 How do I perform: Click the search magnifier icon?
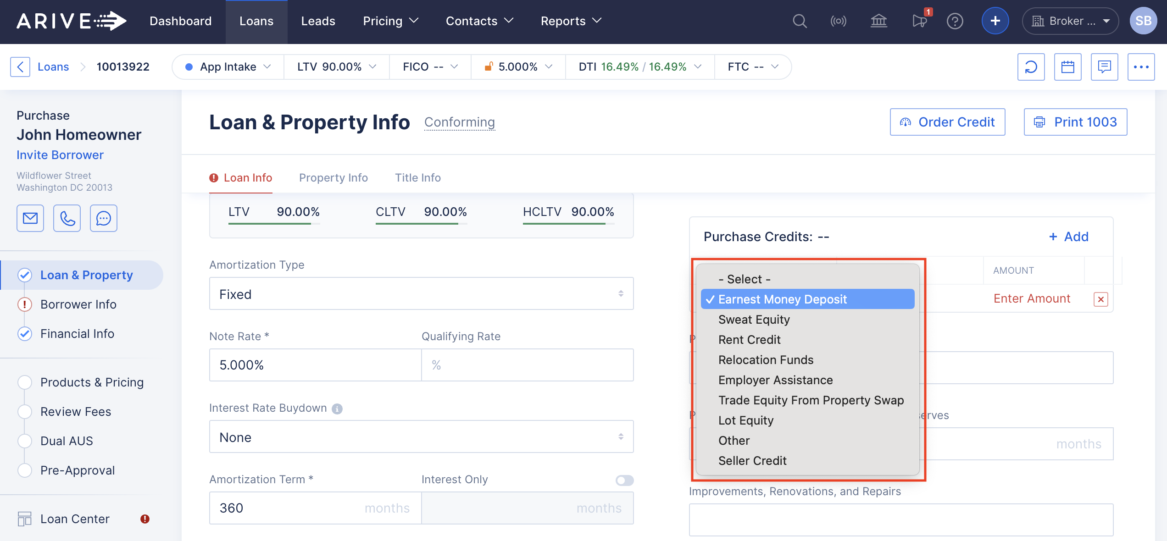(800, 21)
